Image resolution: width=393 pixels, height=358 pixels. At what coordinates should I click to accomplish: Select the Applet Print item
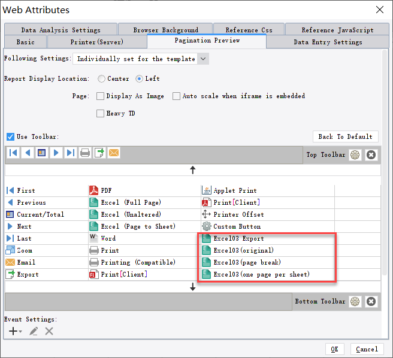[x=235, y=190]
